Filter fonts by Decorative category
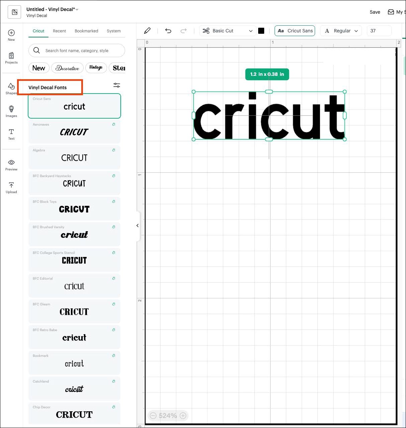The image size is (406, 428). (x=68, y=68)
